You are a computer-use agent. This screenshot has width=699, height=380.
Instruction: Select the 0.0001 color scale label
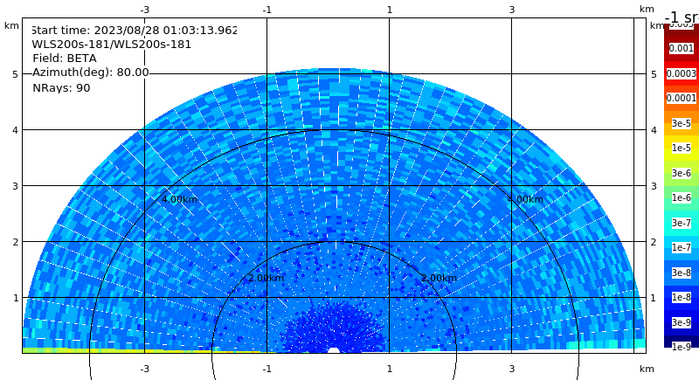pyautogui.click(x=682, y=98)
